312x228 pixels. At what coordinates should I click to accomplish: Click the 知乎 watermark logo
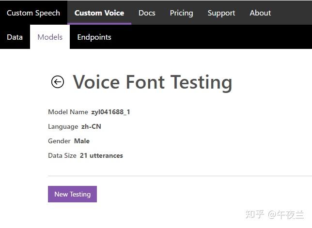tap(255, 214)
